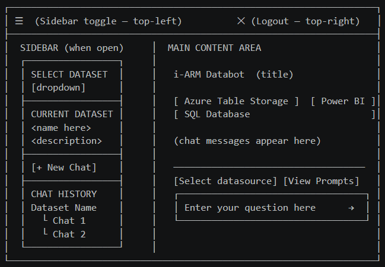Click the MAIN CONTENT AREA heading

pyautogui.click(x=214, y=48)
